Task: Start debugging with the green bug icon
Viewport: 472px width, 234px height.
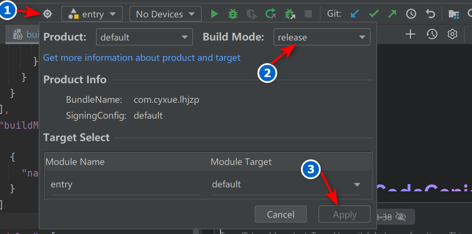Action: pyautogui.click(x=233, y=14)
